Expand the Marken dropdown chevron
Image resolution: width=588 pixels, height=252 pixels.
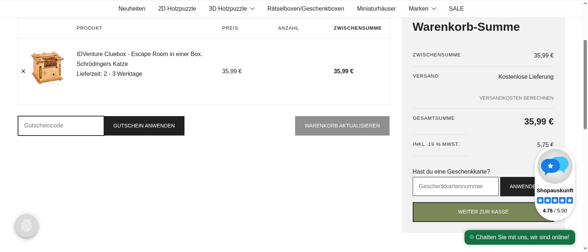(434, 8)
